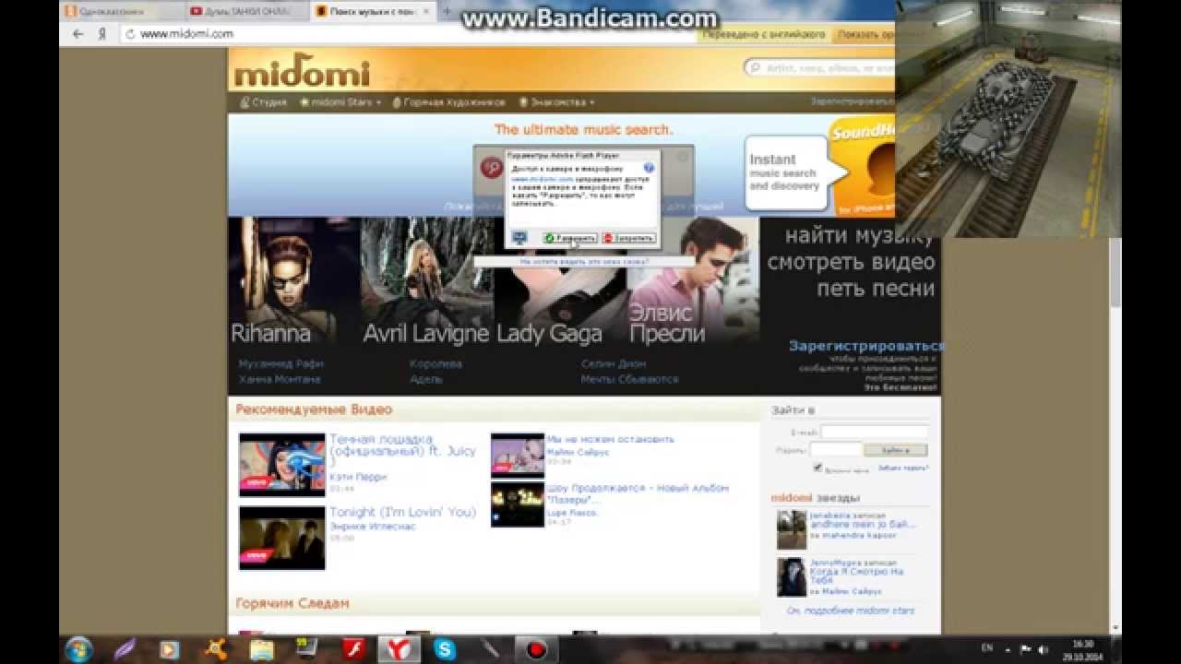Open the Rihanna artist tile
This screenshot has width=1181, height=664.
(293, 281)
